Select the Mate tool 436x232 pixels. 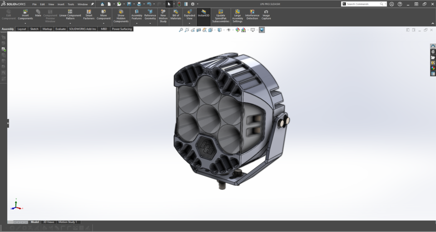[38, 13]
